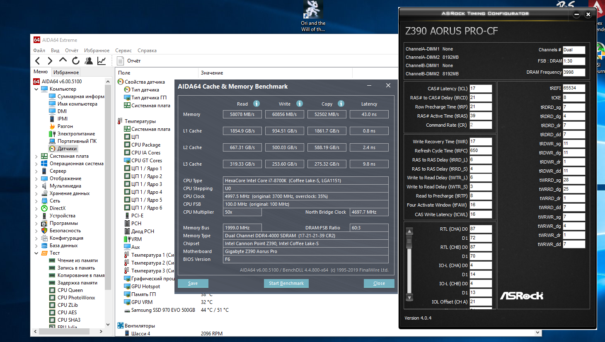The width and height of the screenshot is (605, 342).
Task: Select Безопасность tree item
Action: click(65, 231)
